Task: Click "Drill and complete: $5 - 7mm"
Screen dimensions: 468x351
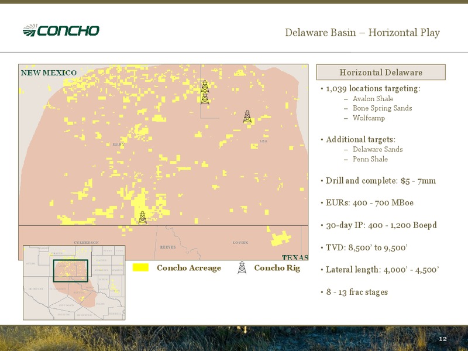Action: click(381, 181)
